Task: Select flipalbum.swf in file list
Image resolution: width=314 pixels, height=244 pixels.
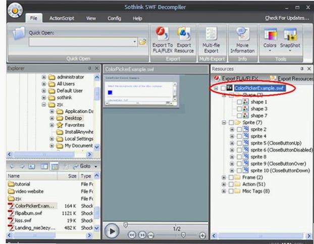Action: [x=28, y=213]
